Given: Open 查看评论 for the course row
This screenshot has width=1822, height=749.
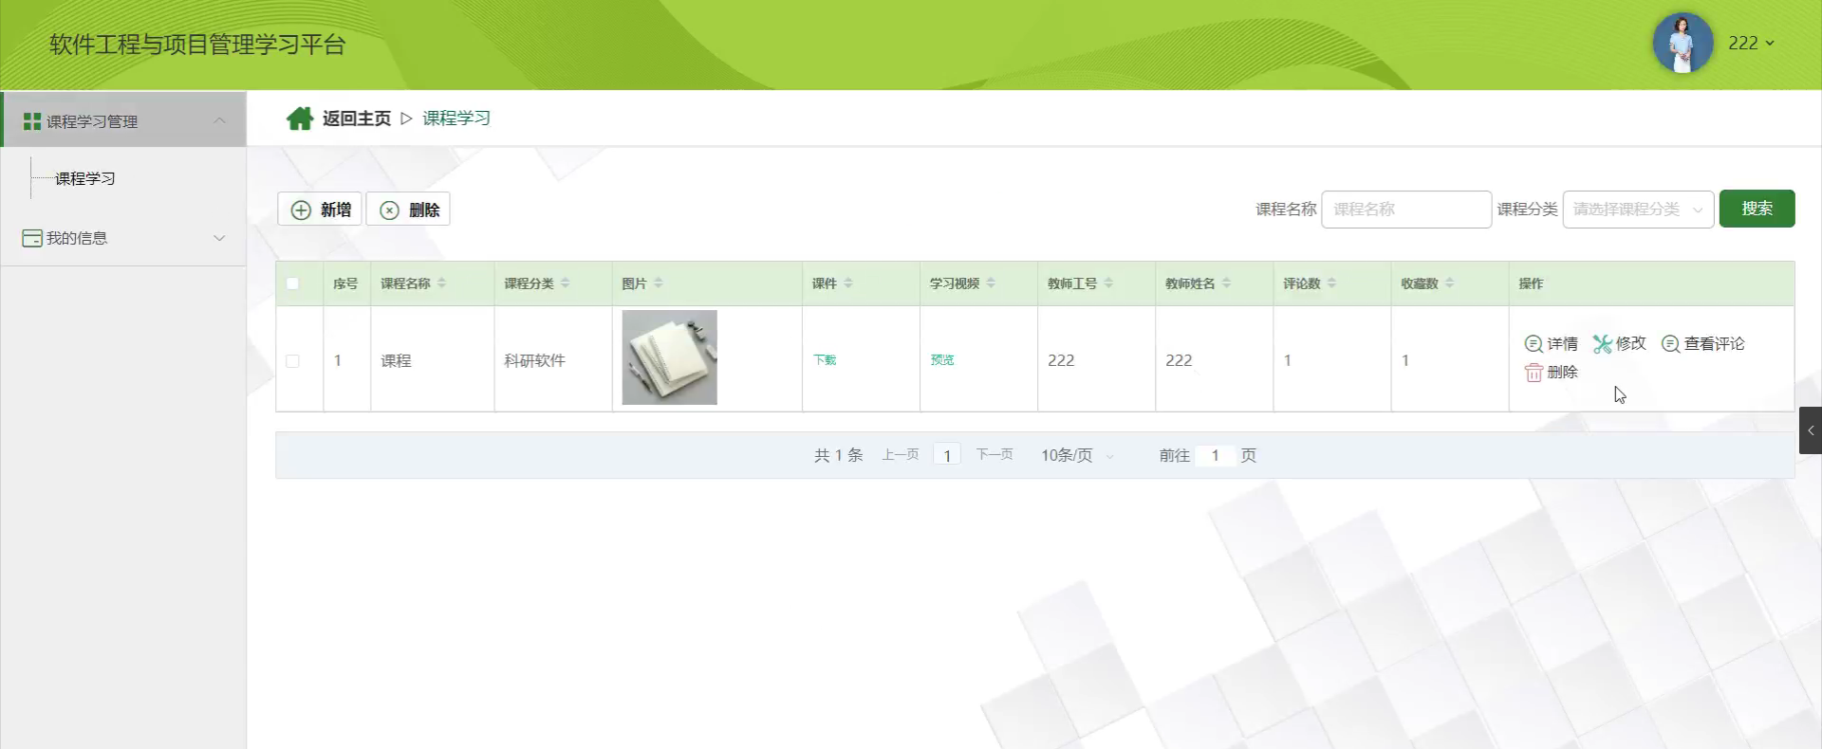Looking at the screenshot, I should point(1703,343).
